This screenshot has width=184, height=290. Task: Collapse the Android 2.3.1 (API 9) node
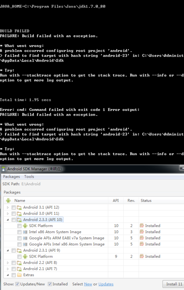coord(8,251)
